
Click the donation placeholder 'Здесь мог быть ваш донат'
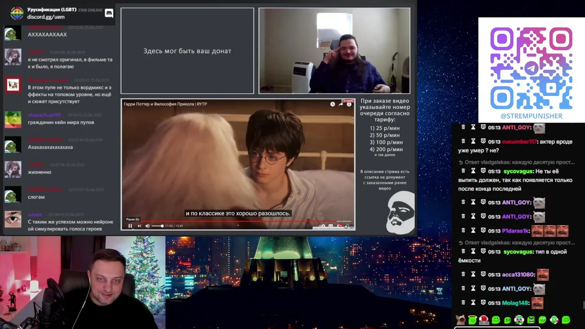click(187, 51)
